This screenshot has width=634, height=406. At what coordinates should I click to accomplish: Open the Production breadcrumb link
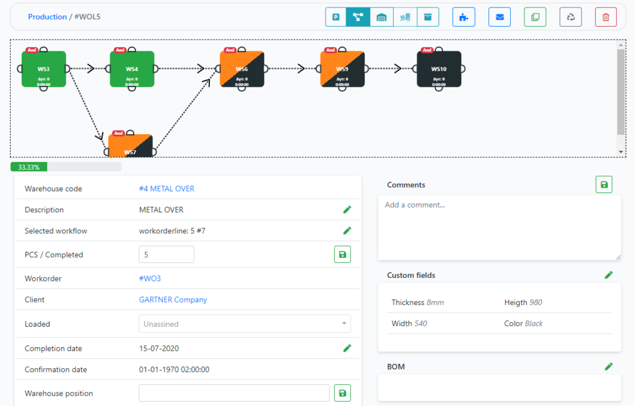tap(48, 17)
